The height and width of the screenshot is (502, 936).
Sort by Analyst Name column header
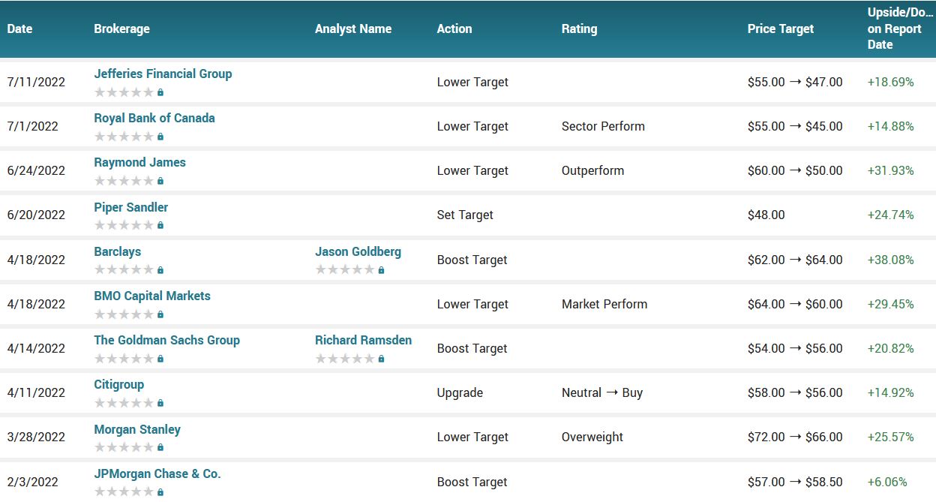point(353,29)
